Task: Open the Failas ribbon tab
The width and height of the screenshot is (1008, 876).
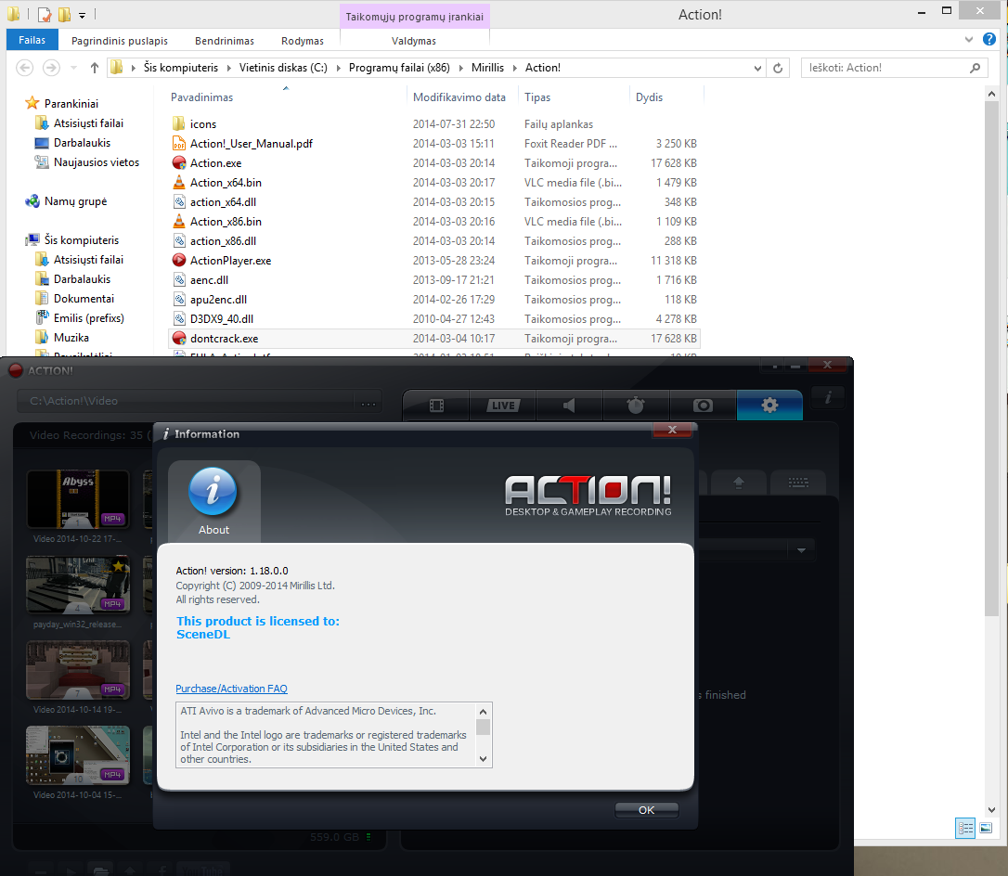Action: 32,40
